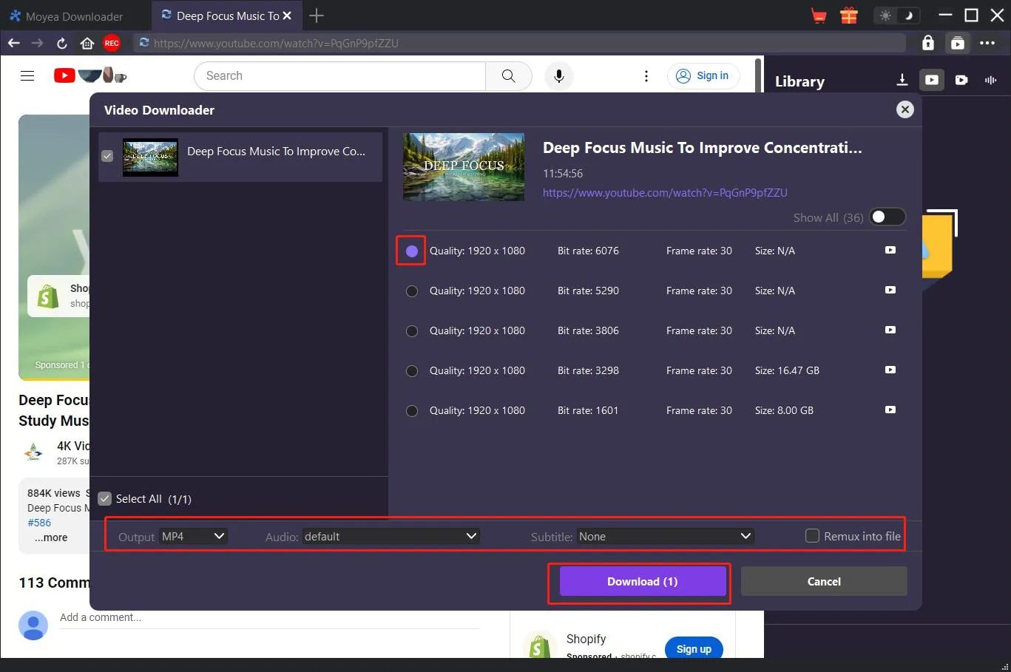This screenshot has width=1011, height=672.
Task: Toggle the light/dark theme switch
Action: click(896, 16)
